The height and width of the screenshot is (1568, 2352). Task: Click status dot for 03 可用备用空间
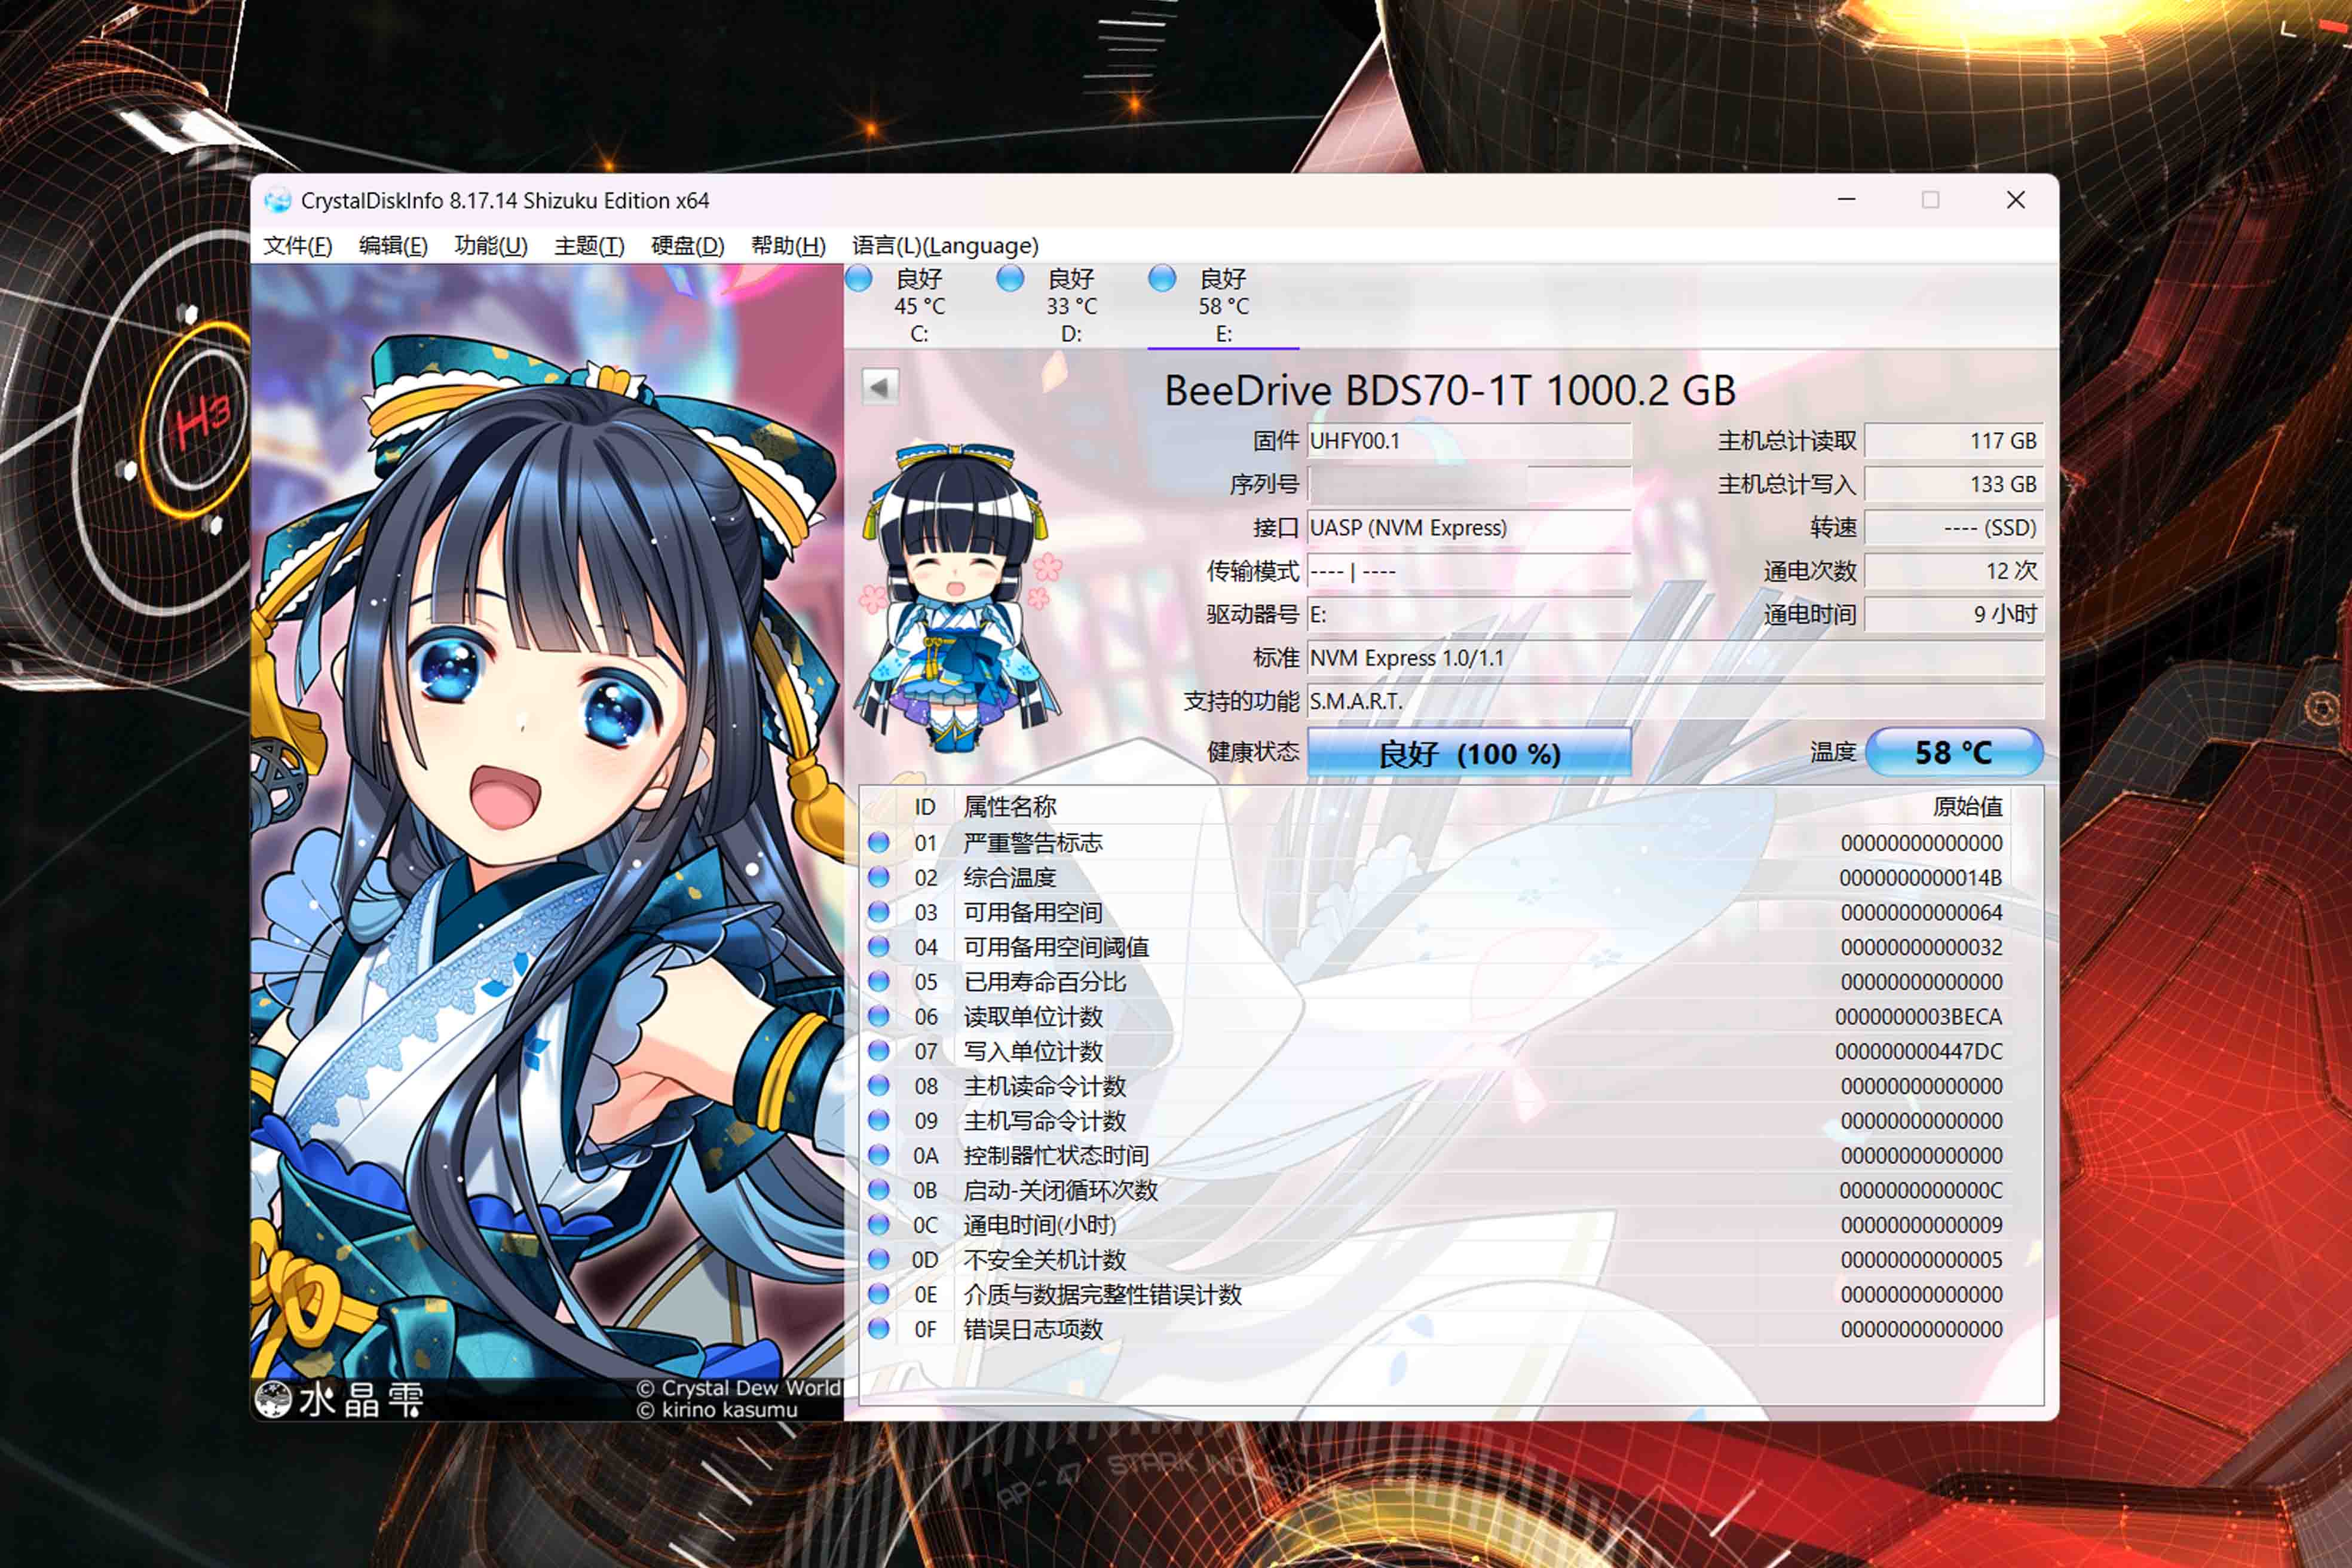pyautogui.click(x=879, y=912)
